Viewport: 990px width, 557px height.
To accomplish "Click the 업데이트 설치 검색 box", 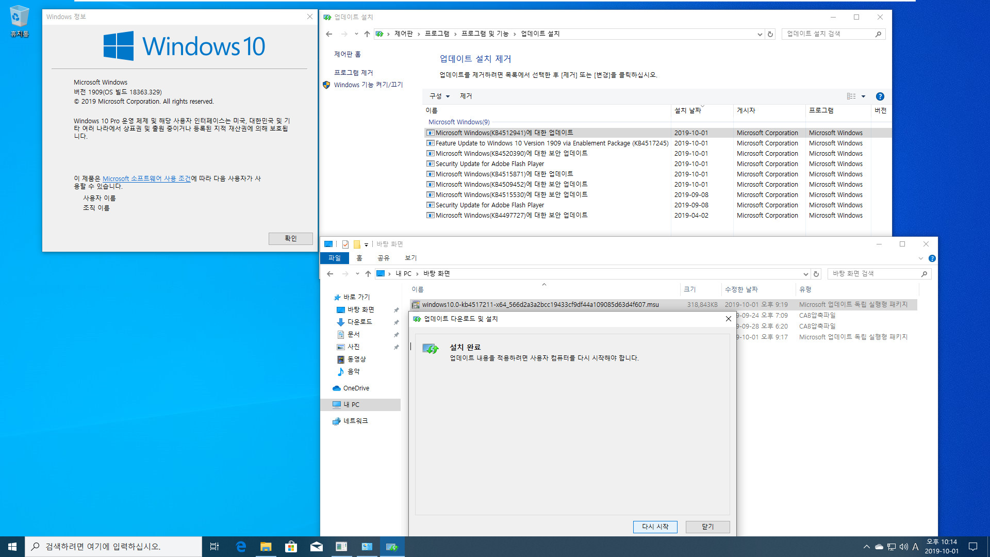I will [x=833, y=34].
